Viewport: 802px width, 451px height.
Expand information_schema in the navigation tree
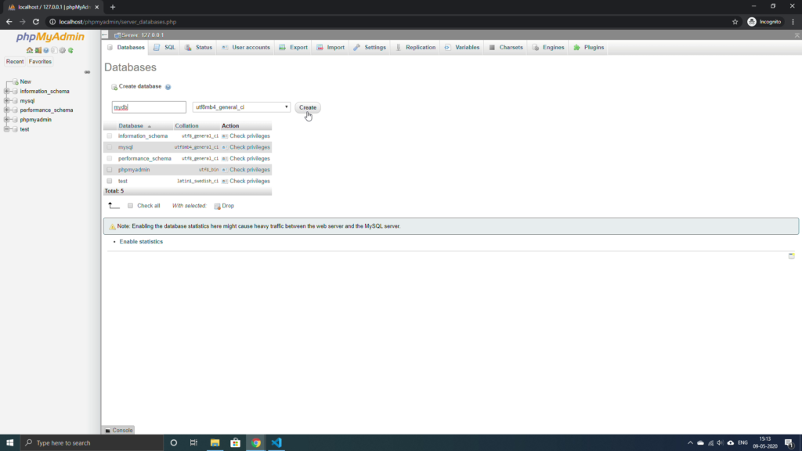[6, 92]
